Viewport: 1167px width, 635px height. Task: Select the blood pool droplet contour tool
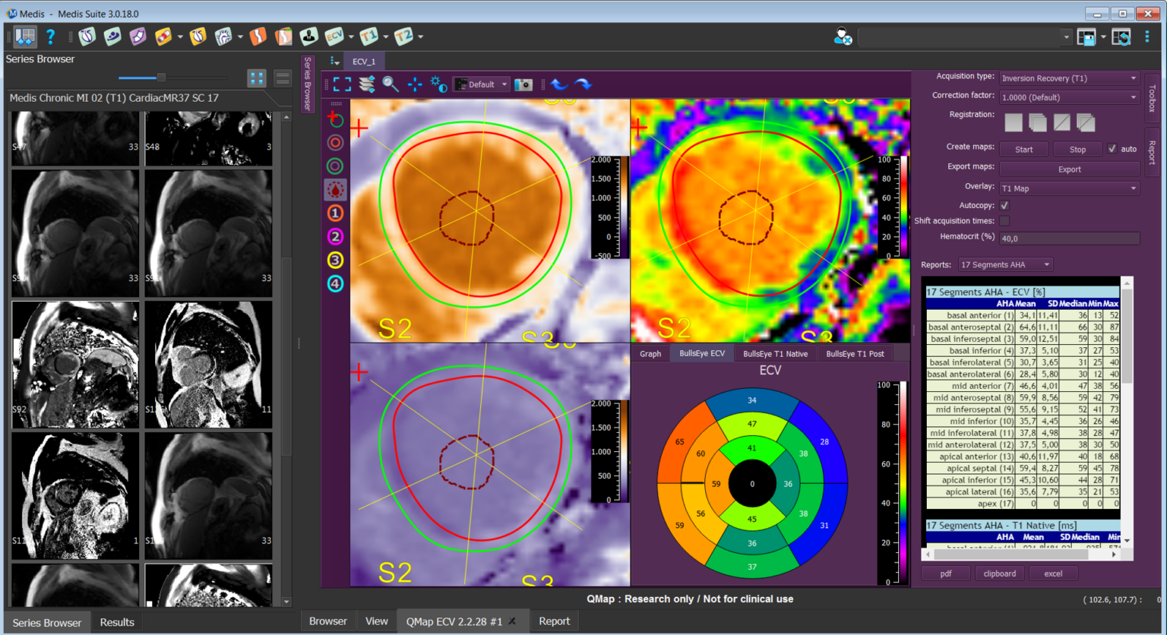(335, 190)
